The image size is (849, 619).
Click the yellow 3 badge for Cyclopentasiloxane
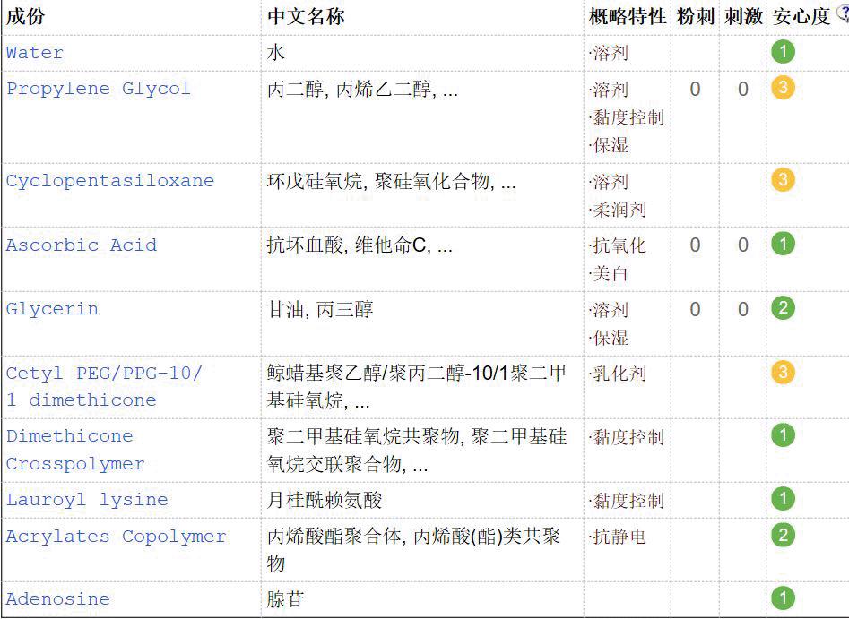[x=782, y=180]
